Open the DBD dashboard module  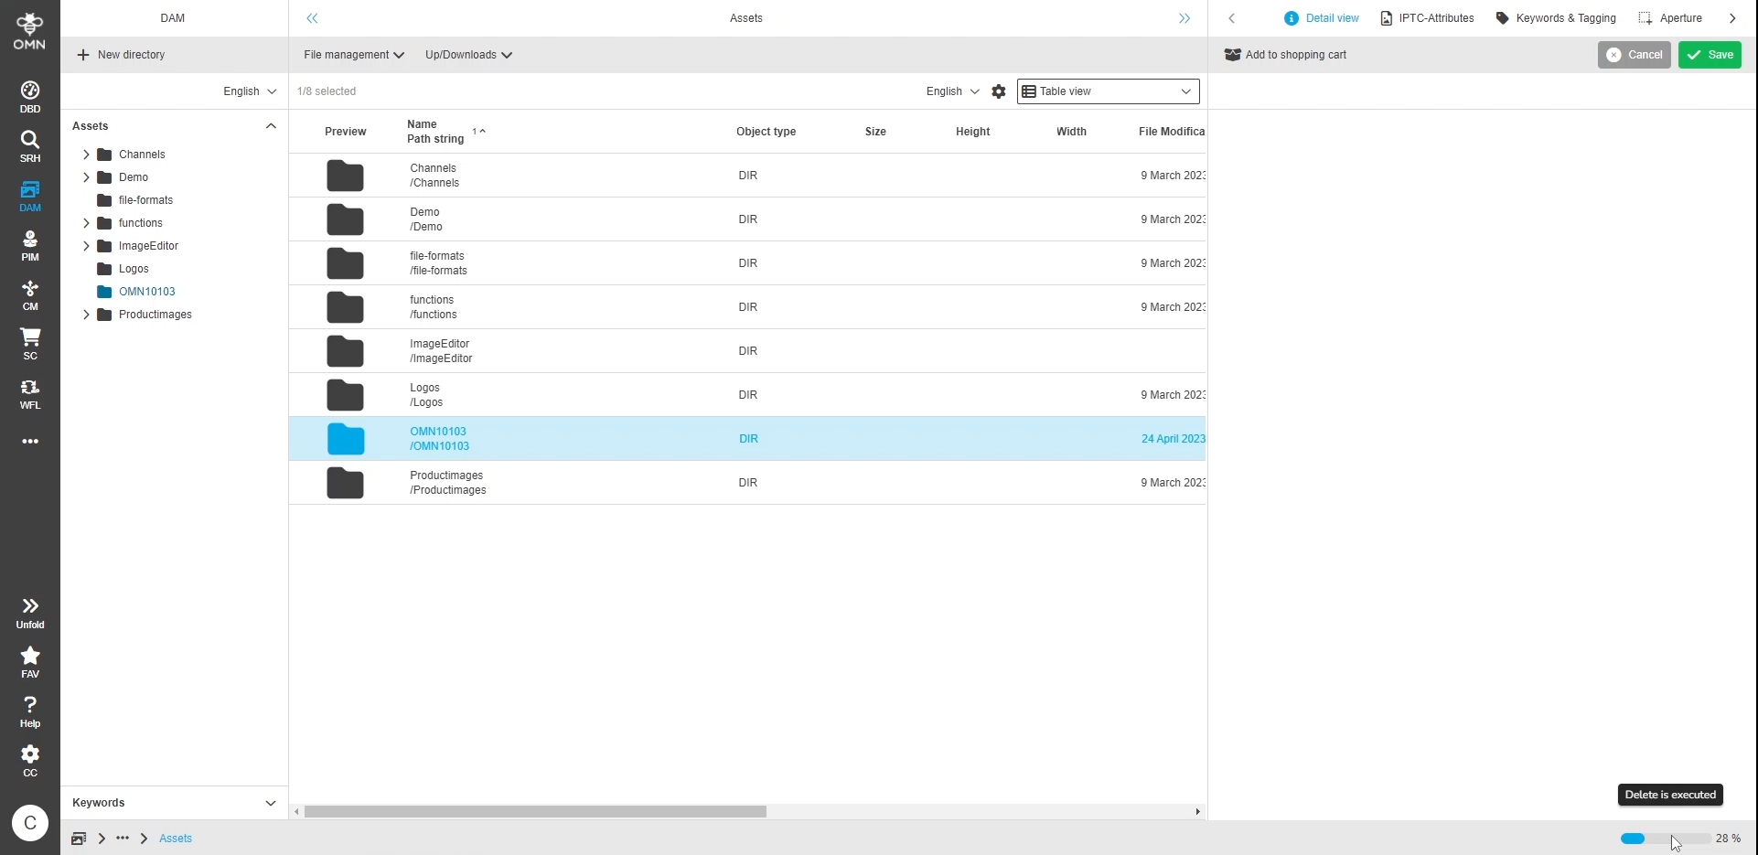(x=30, y=97)
